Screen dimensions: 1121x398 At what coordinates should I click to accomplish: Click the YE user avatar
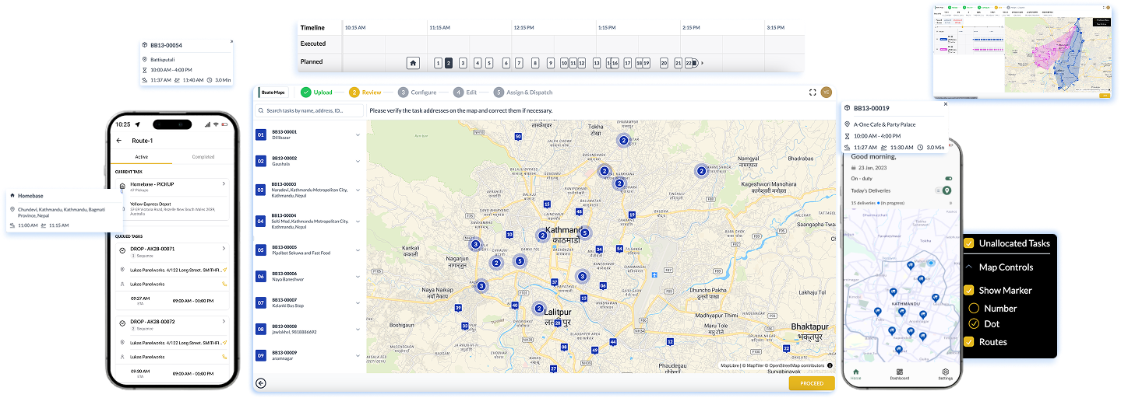click(826, 93)
